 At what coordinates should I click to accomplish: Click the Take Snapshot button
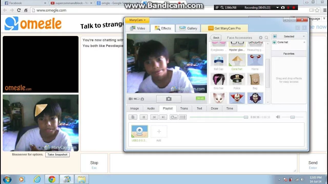pos(57,155)
